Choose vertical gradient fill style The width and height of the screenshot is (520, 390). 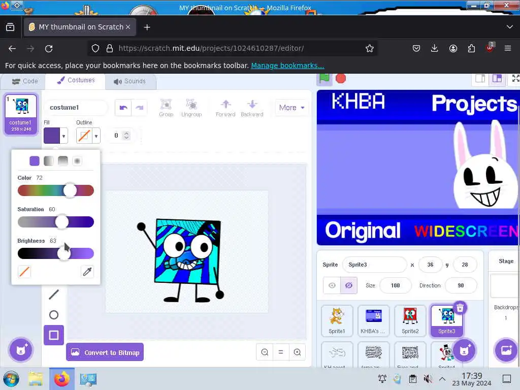tap(63, 161)
